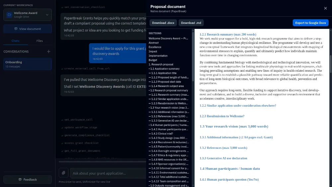
Task: Jump to the Implementation section
Action: tap(158, 56)
